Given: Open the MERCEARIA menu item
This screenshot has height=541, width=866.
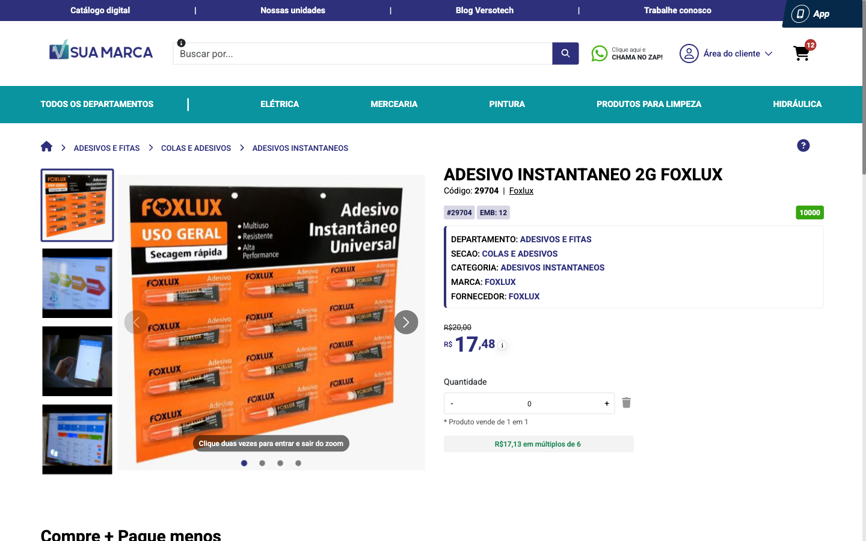Looking at the screenshot, I should click(x=394, y=104).
